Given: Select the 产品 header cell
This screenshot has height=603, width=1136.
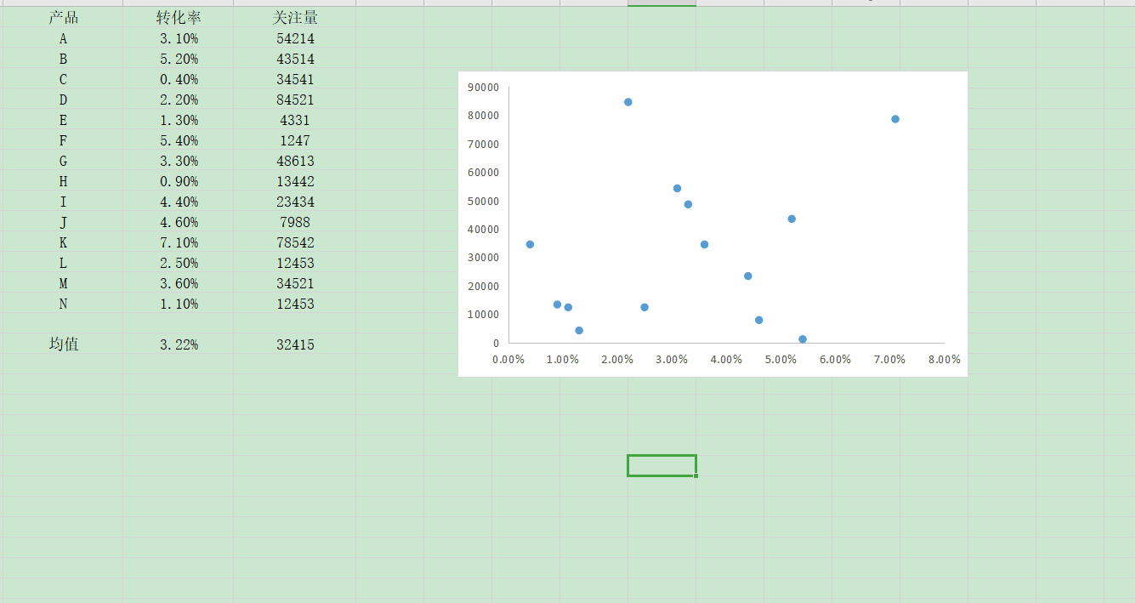Looking at the screenshot, I should (x=63, y=18).
